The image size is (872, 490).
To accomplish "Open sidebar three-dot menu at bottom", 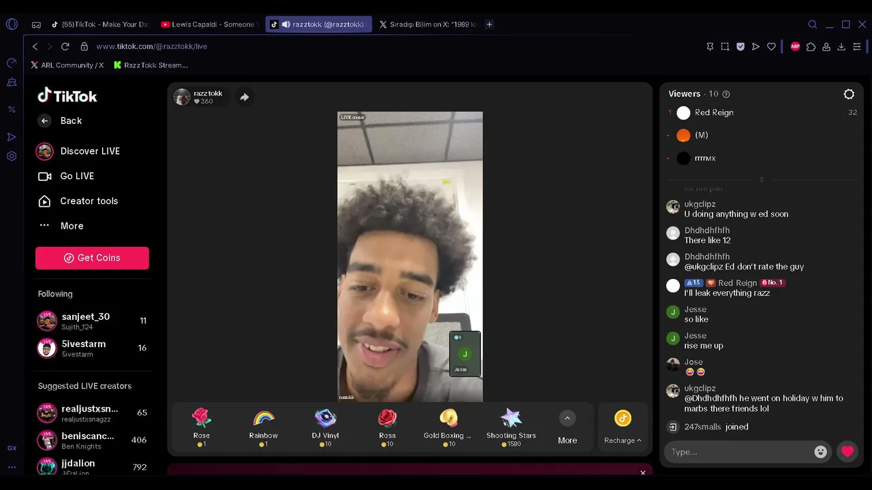I will tap(12, 468).
